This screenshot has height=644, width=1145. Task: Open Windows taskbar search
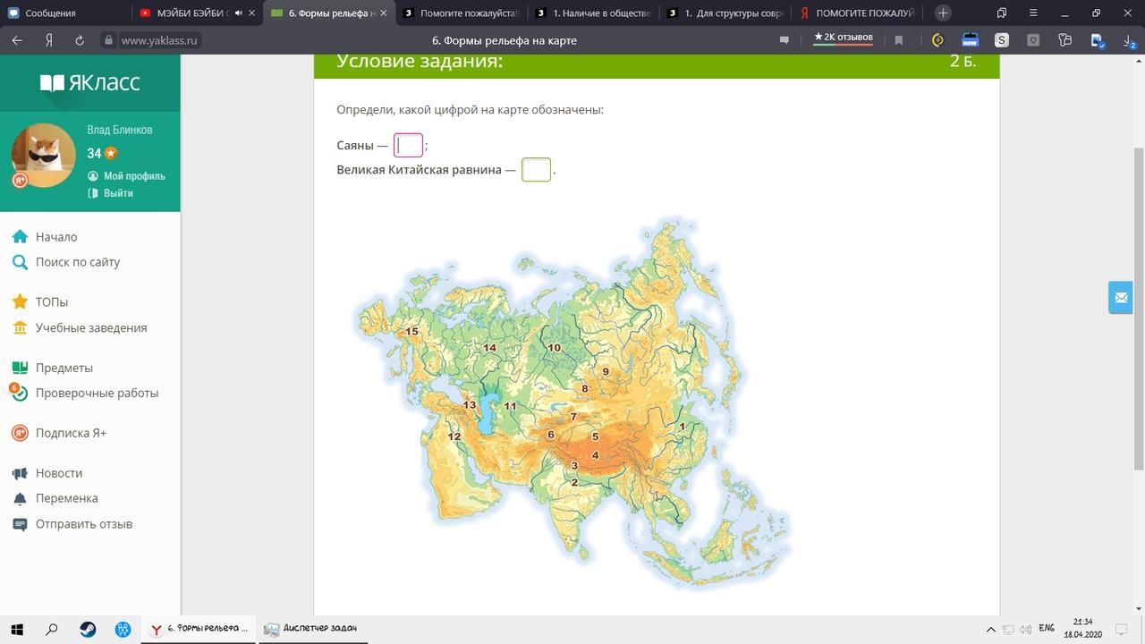tap(52, 629)
